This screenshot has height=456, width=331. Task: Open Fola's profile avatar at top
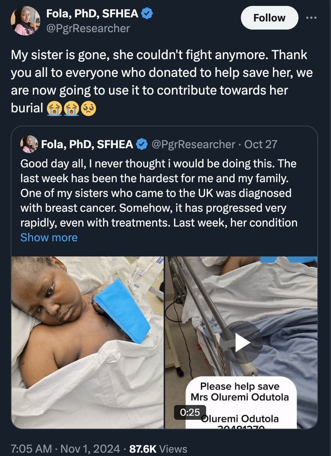coord(25,21)
